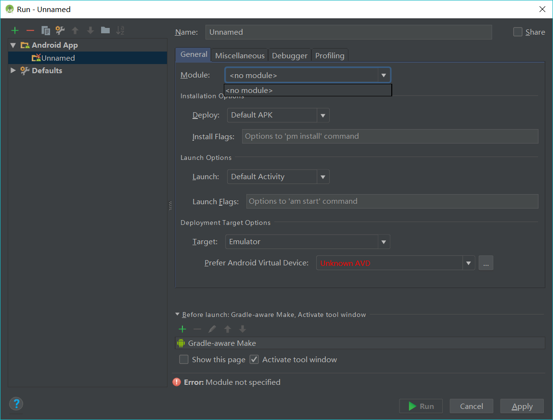Click the Cancel button
This screenshot has height=420, width=553.
(472, 406)
